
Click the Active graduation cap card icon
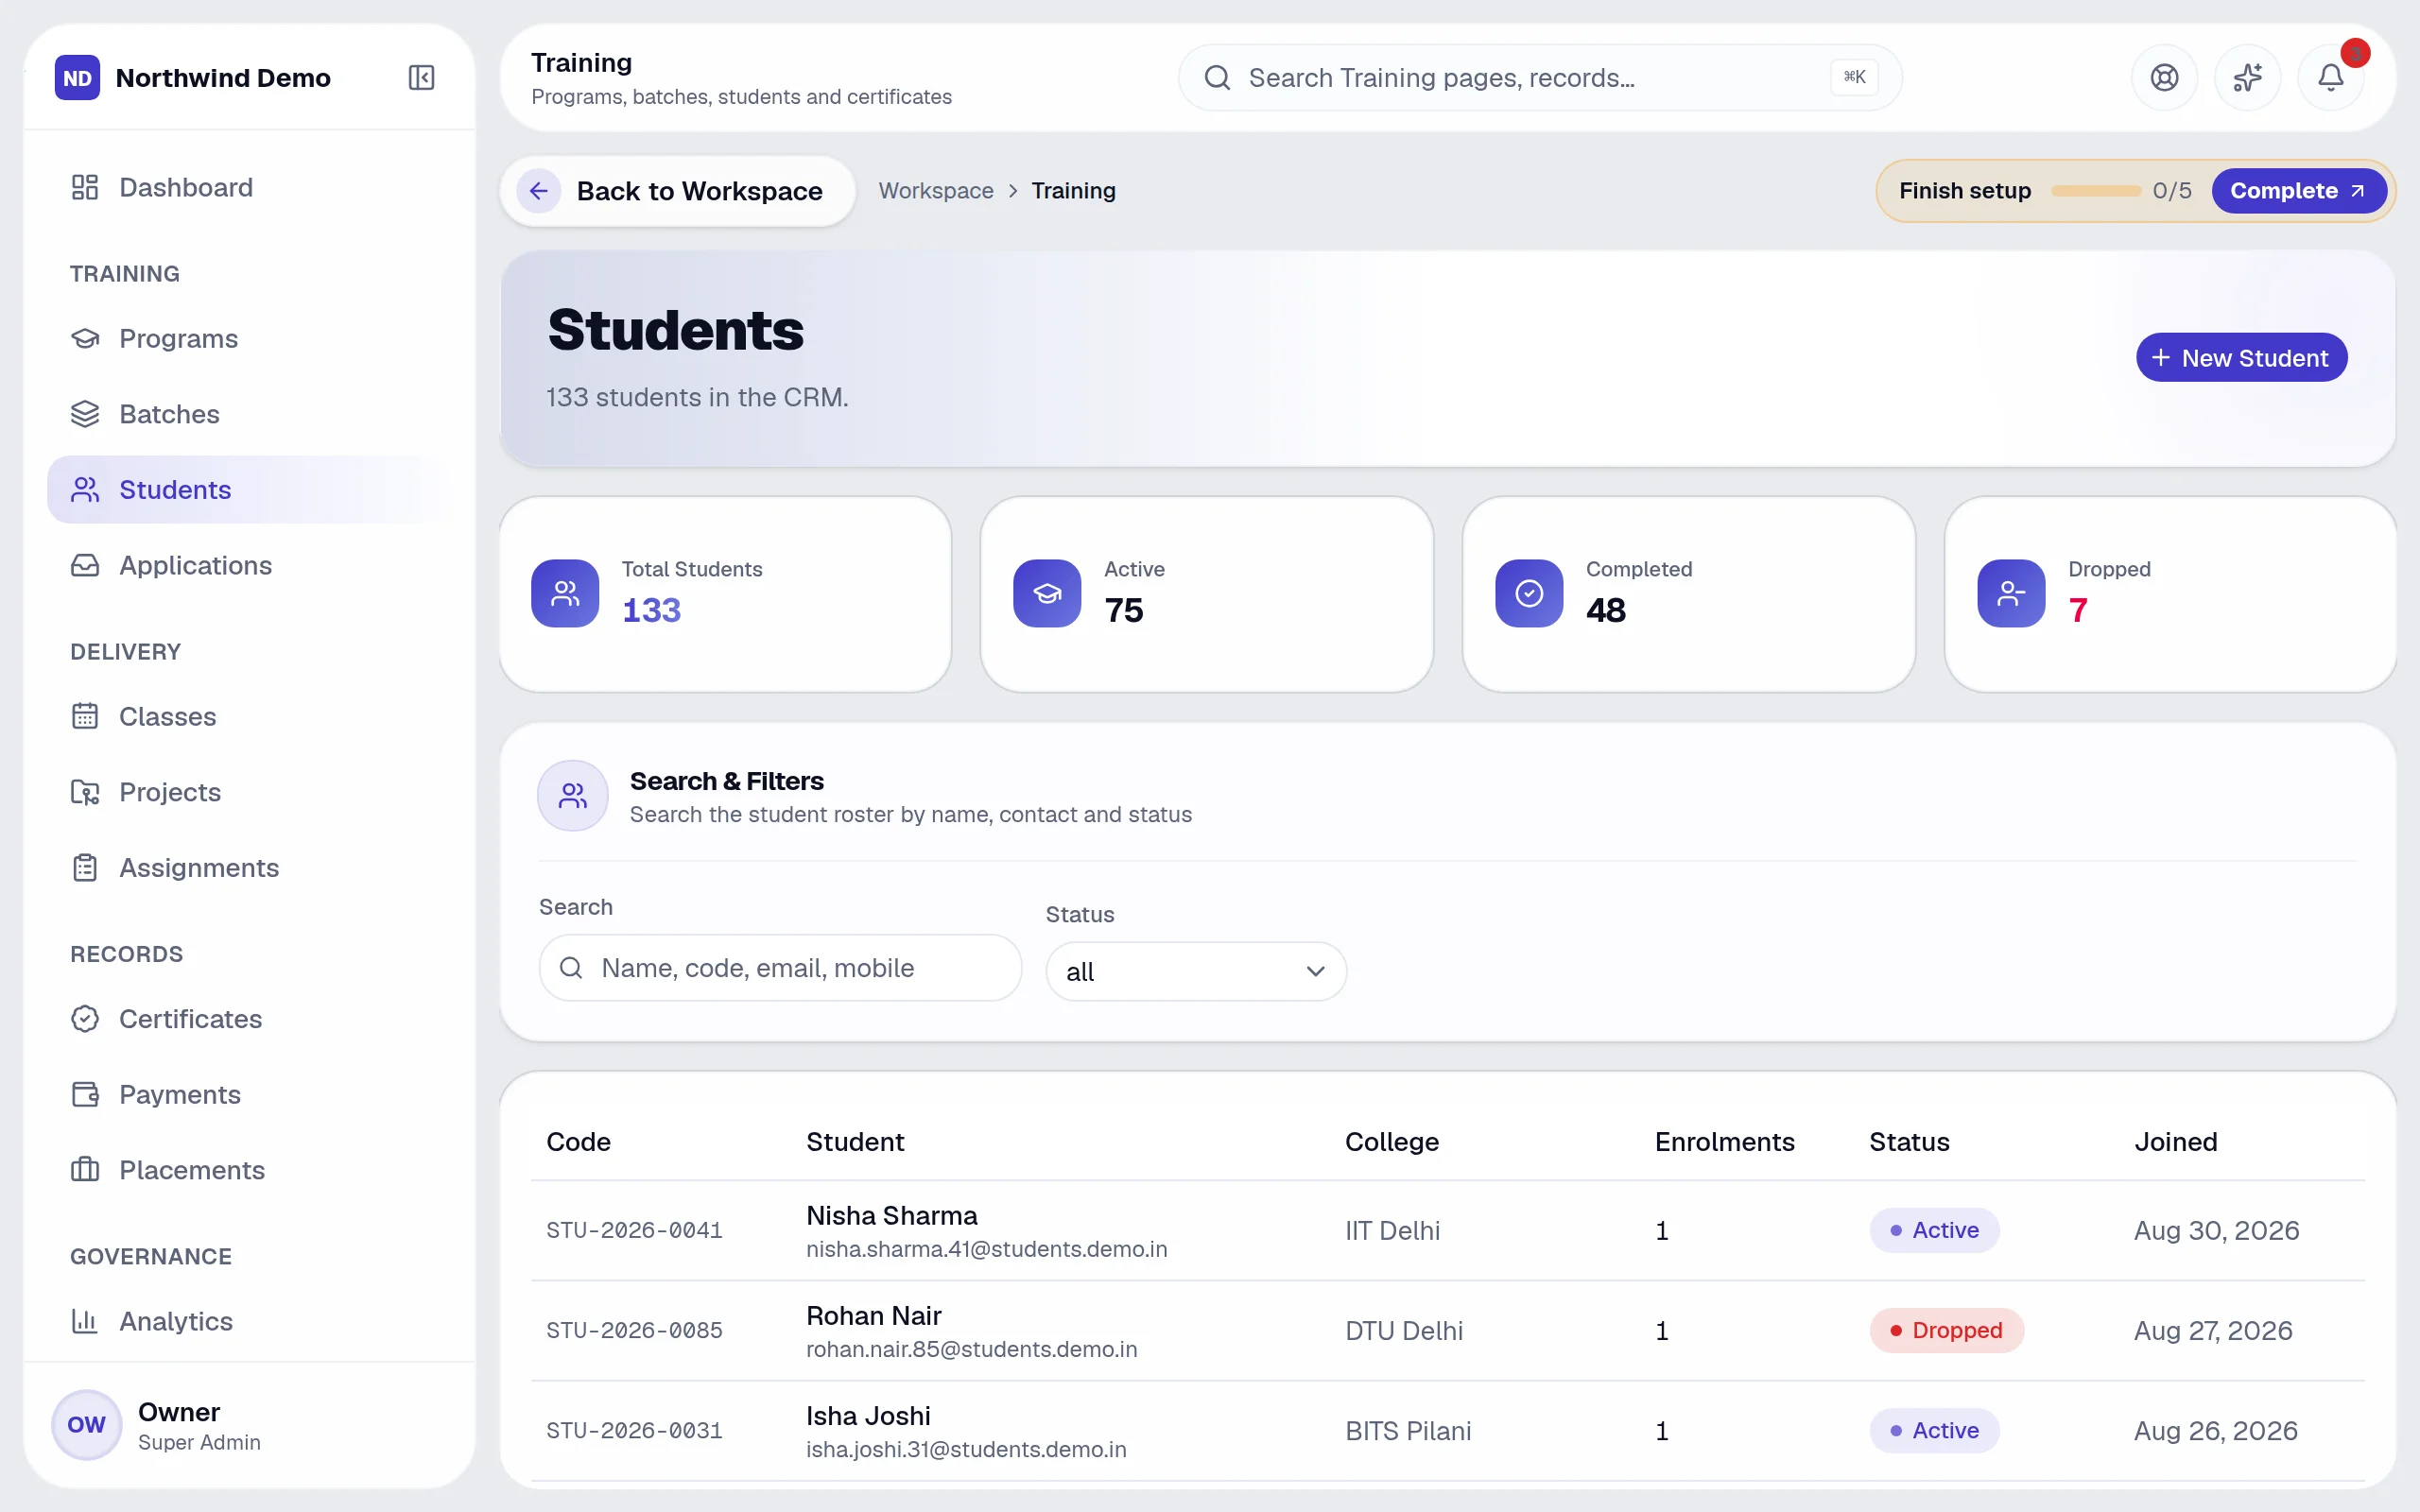click(x=1047, y=593)
